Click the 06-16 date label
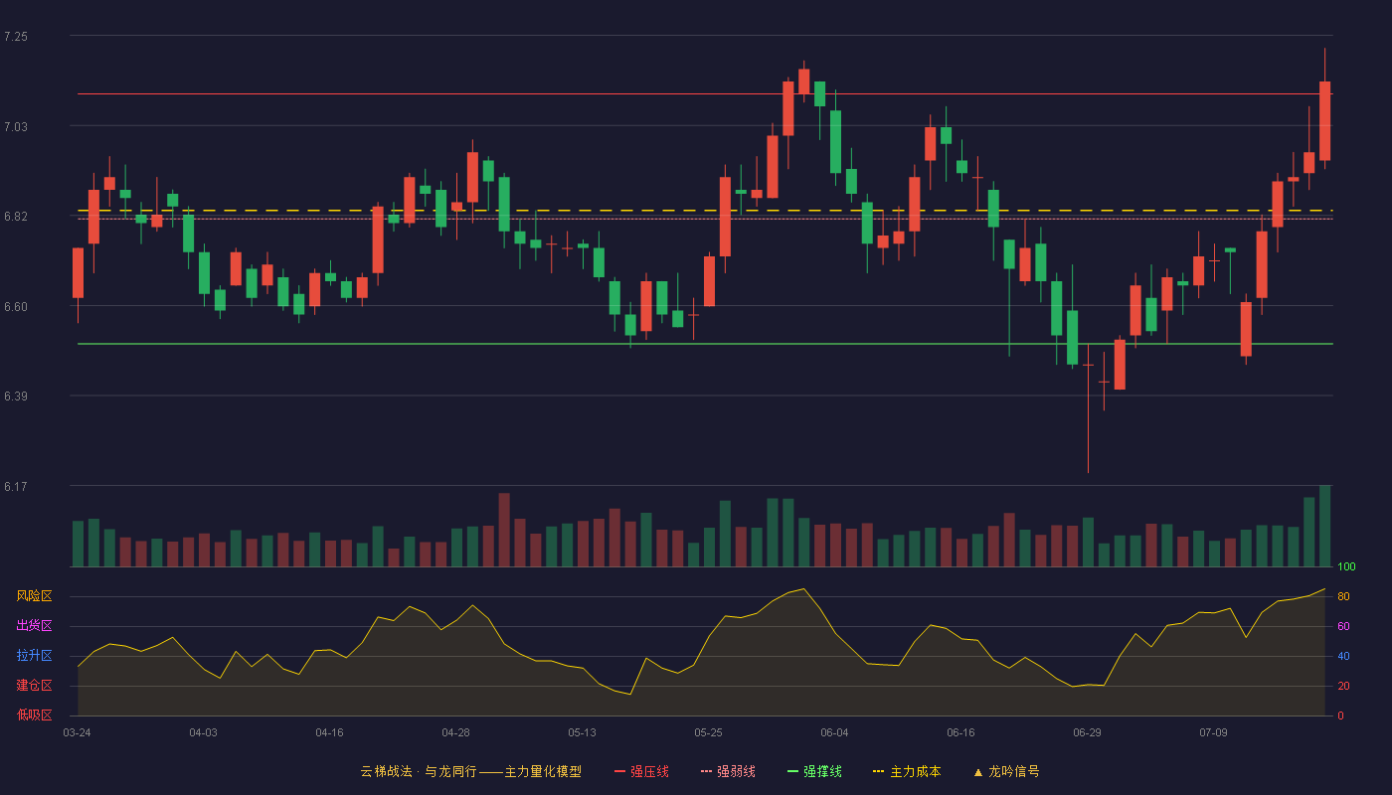Screen dimensions: 1392x795 tap(960, 732)
